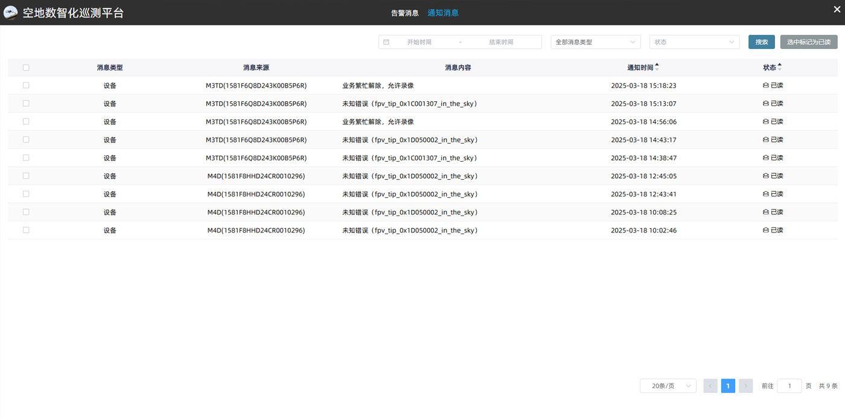Select the 通知消息 tab

tap(443, 13)
